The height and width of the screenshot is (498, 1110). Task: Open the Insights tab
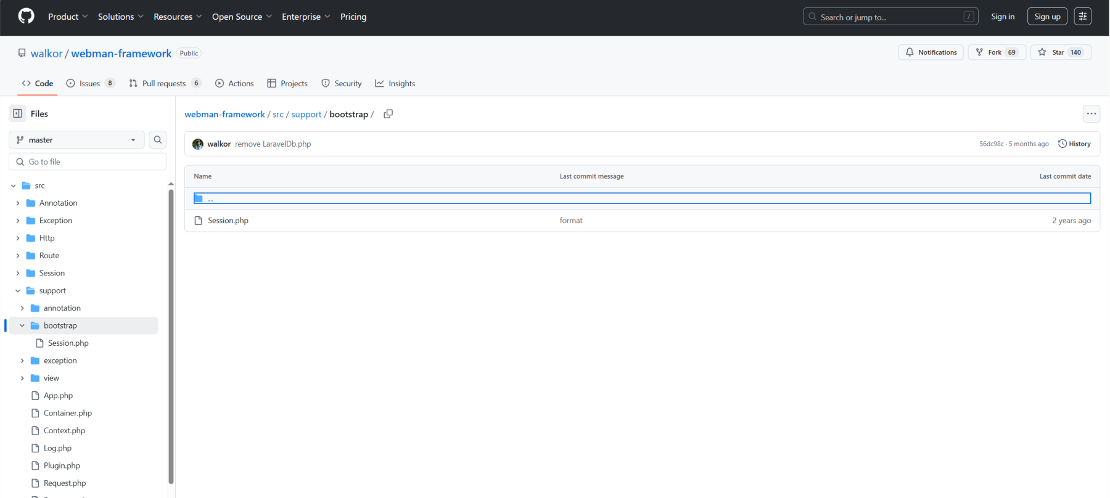click(x=395, y=83)
